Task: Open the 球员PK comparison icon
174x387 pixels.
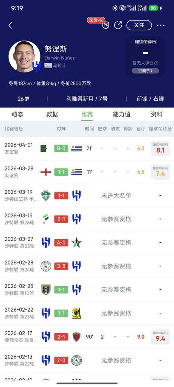Action: pos(106,25)
